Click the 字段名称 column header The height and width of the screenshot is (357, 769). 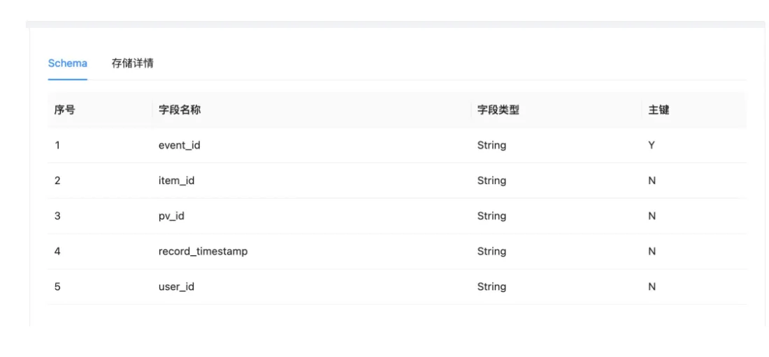pyautogui.click(x=180, y=109)
